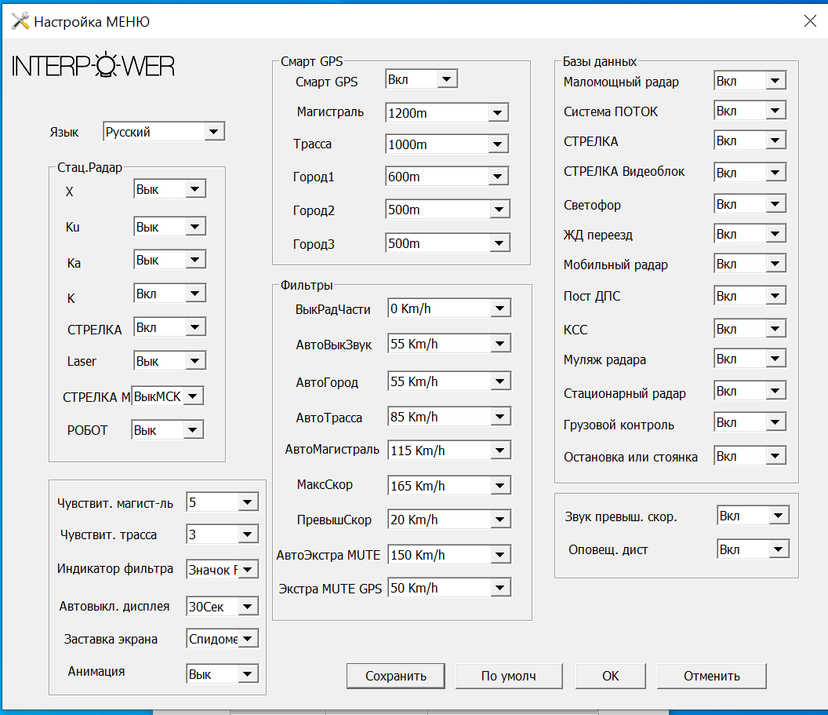
Task: Open the Анимация dropdown
Action: coord(248,674)
